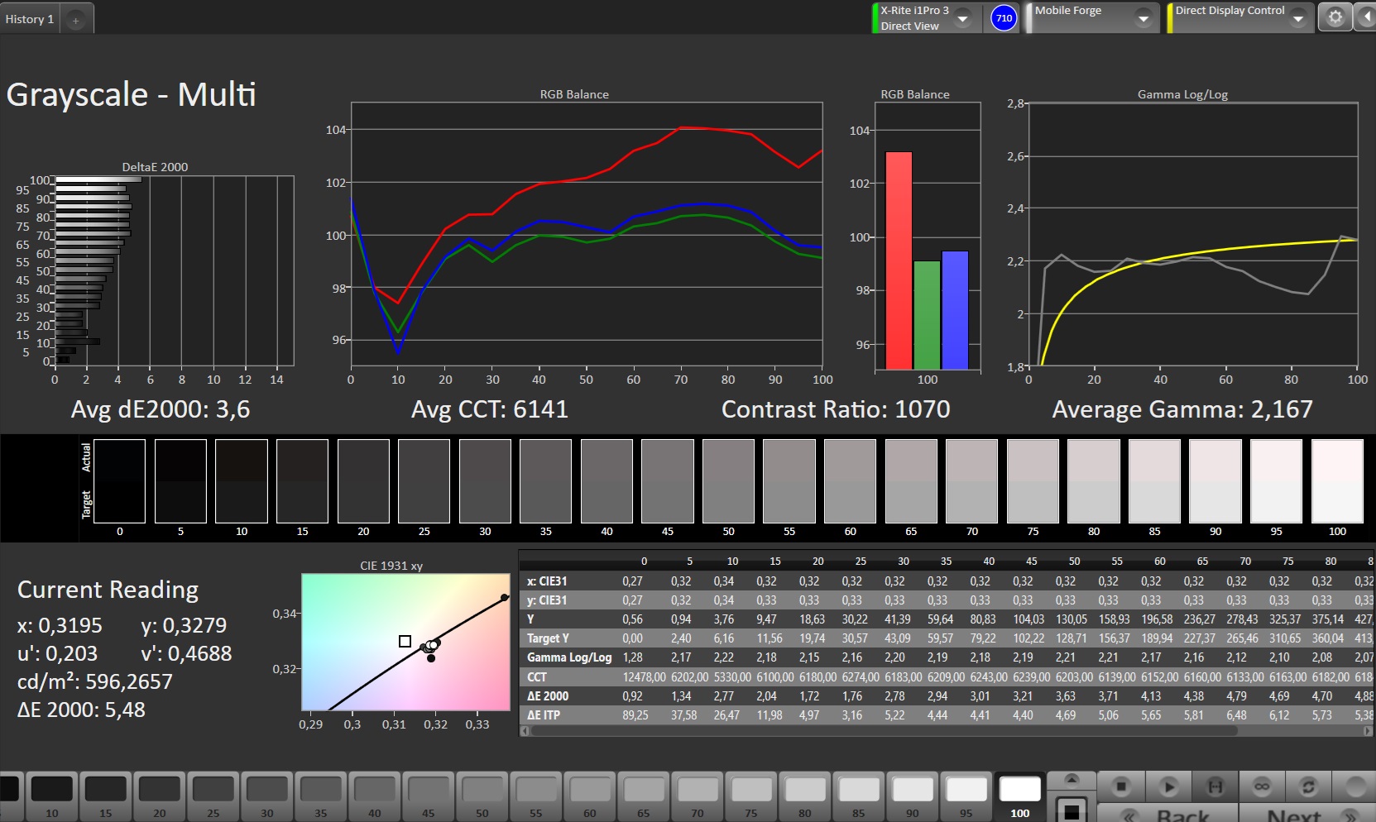Click the Actual/Target swatch labeled 50
1376x822 pixels.
click(728, 480)
